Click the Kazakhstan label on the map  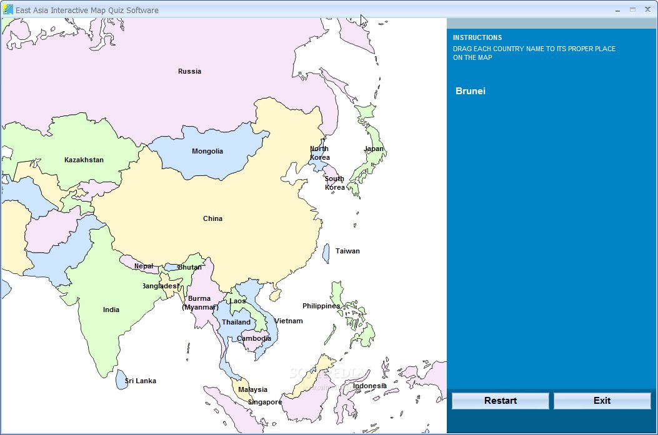click(x=84, y=160)
